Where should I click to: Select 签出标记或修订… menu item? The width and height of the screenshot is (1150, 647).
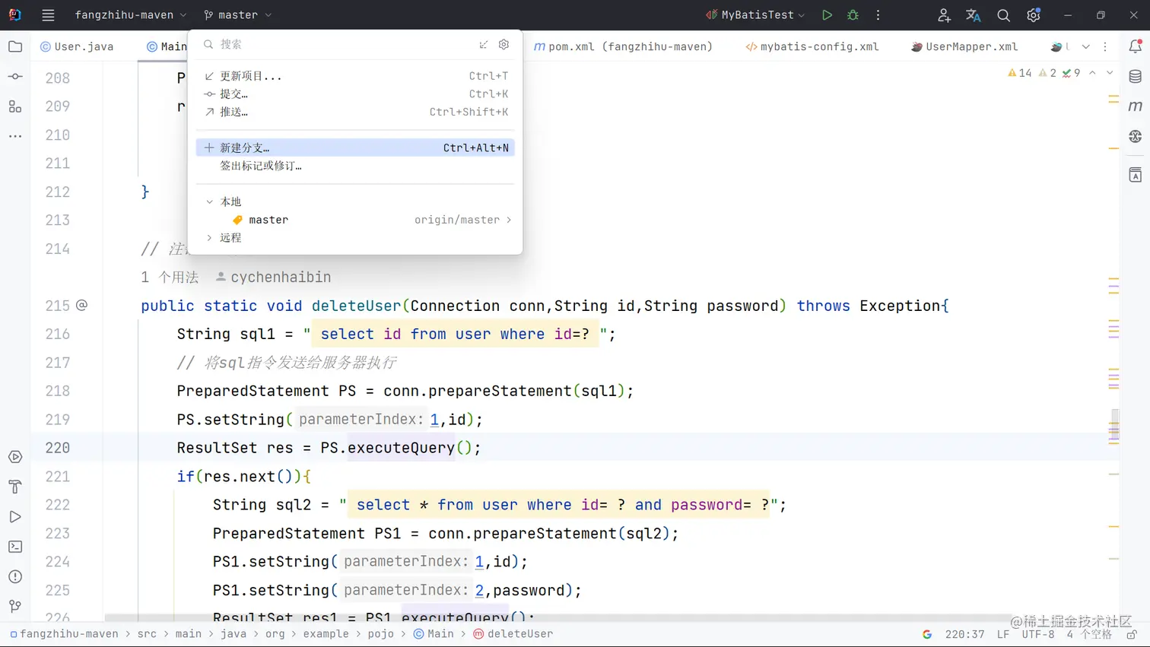coord(355,166)
